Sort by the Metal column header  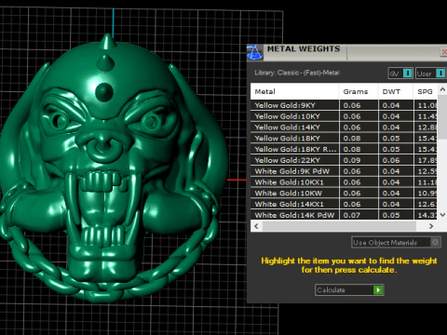pos(294,91)
